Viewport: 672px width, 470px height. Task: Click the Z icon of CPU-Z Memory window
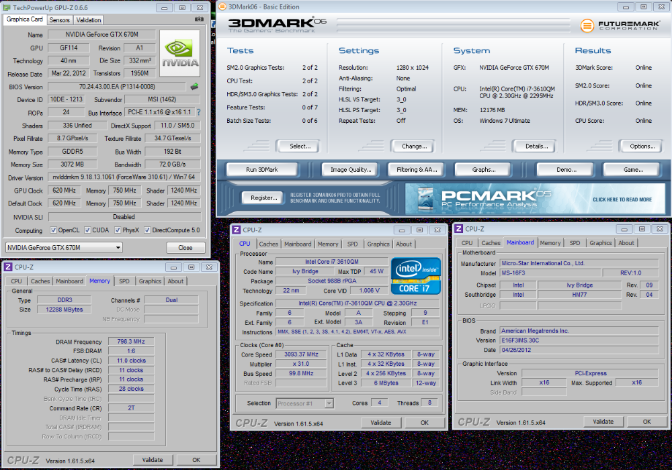point(7,267)
